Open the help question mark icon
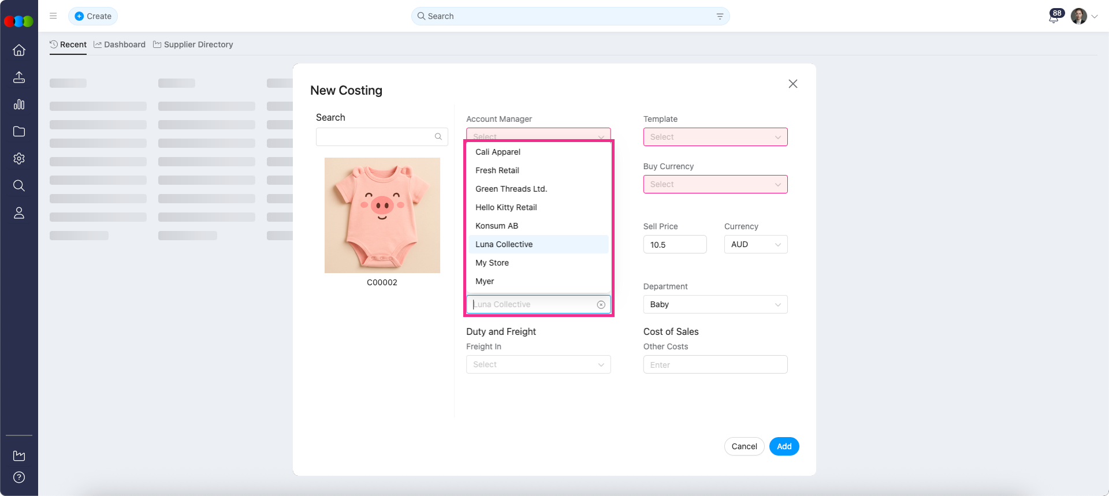This screenshot has height=496, width=1109. [x=19, y=478]
